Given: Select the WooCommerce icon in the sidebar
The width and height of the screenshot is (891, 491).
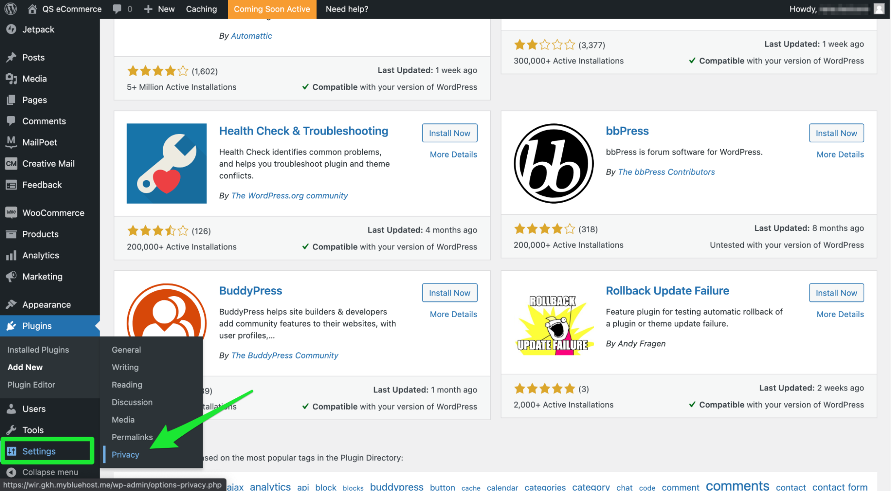Looking at the screenshot, I should 11,213.
